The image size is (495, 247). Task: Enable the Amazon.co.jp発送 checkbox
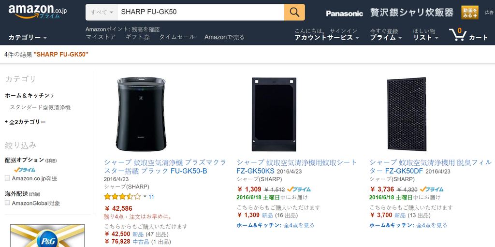(7, 178)
